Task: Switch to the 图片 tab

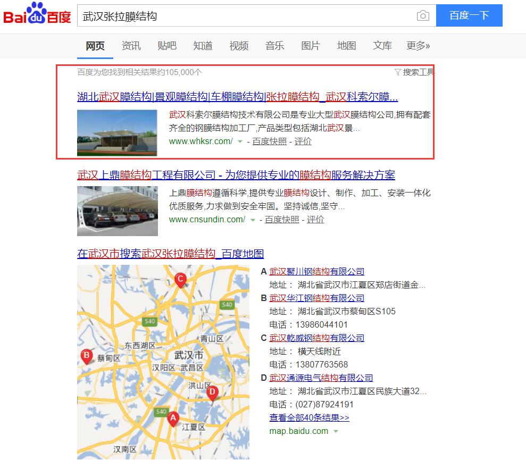Action: tap(310, 46)
